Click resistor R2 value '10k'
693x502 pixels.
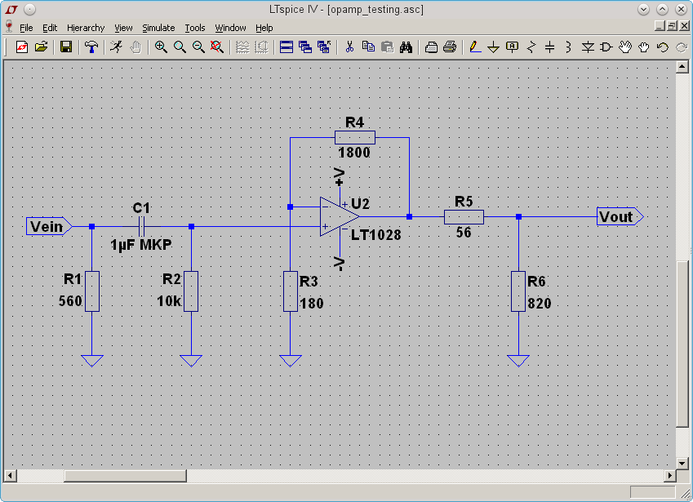point(169,301)
